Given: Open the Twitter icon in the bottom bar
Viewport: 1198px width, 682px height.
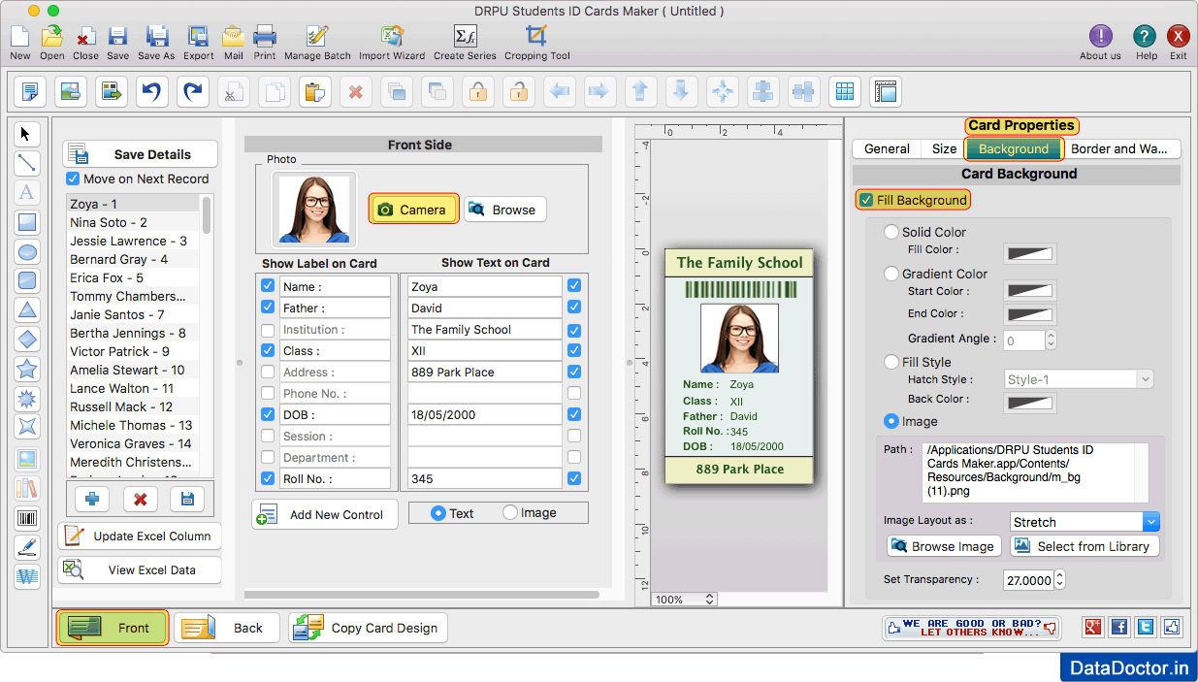Looking at the screenshot, I should tap(1146, 628).
